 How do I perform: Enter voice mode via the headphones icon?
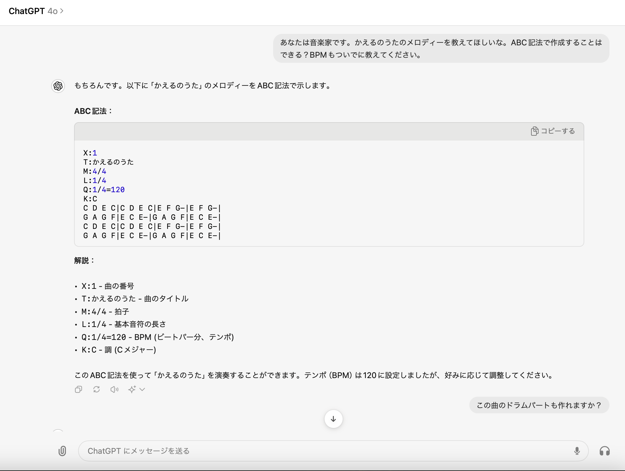605,451
